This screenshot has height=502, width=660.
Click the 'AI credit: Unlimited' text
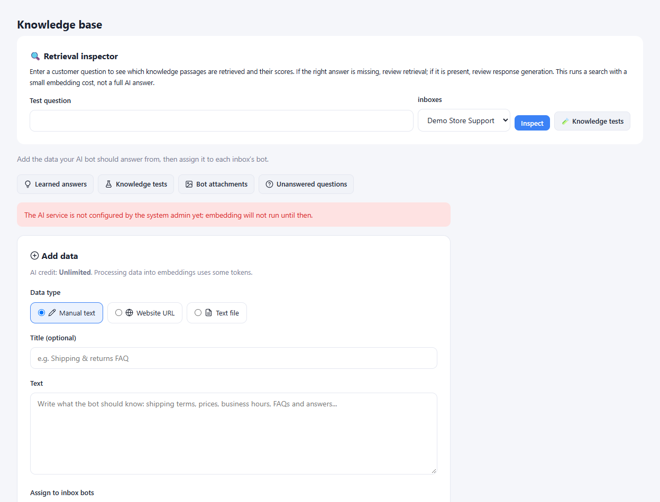pyautogui.click(x=61, y=273)
